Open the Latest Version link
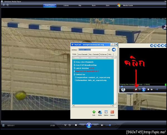Image resolution: width=167 pixels, height=135 pixels. pyautogui.click(x=85, y=68)
